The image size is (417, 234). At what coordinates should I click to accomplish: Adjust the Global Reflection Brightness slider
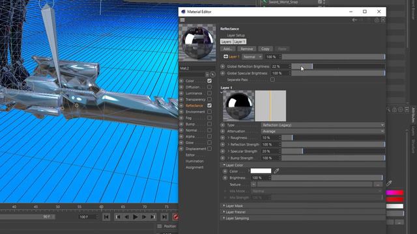click(x=338, y=66)
